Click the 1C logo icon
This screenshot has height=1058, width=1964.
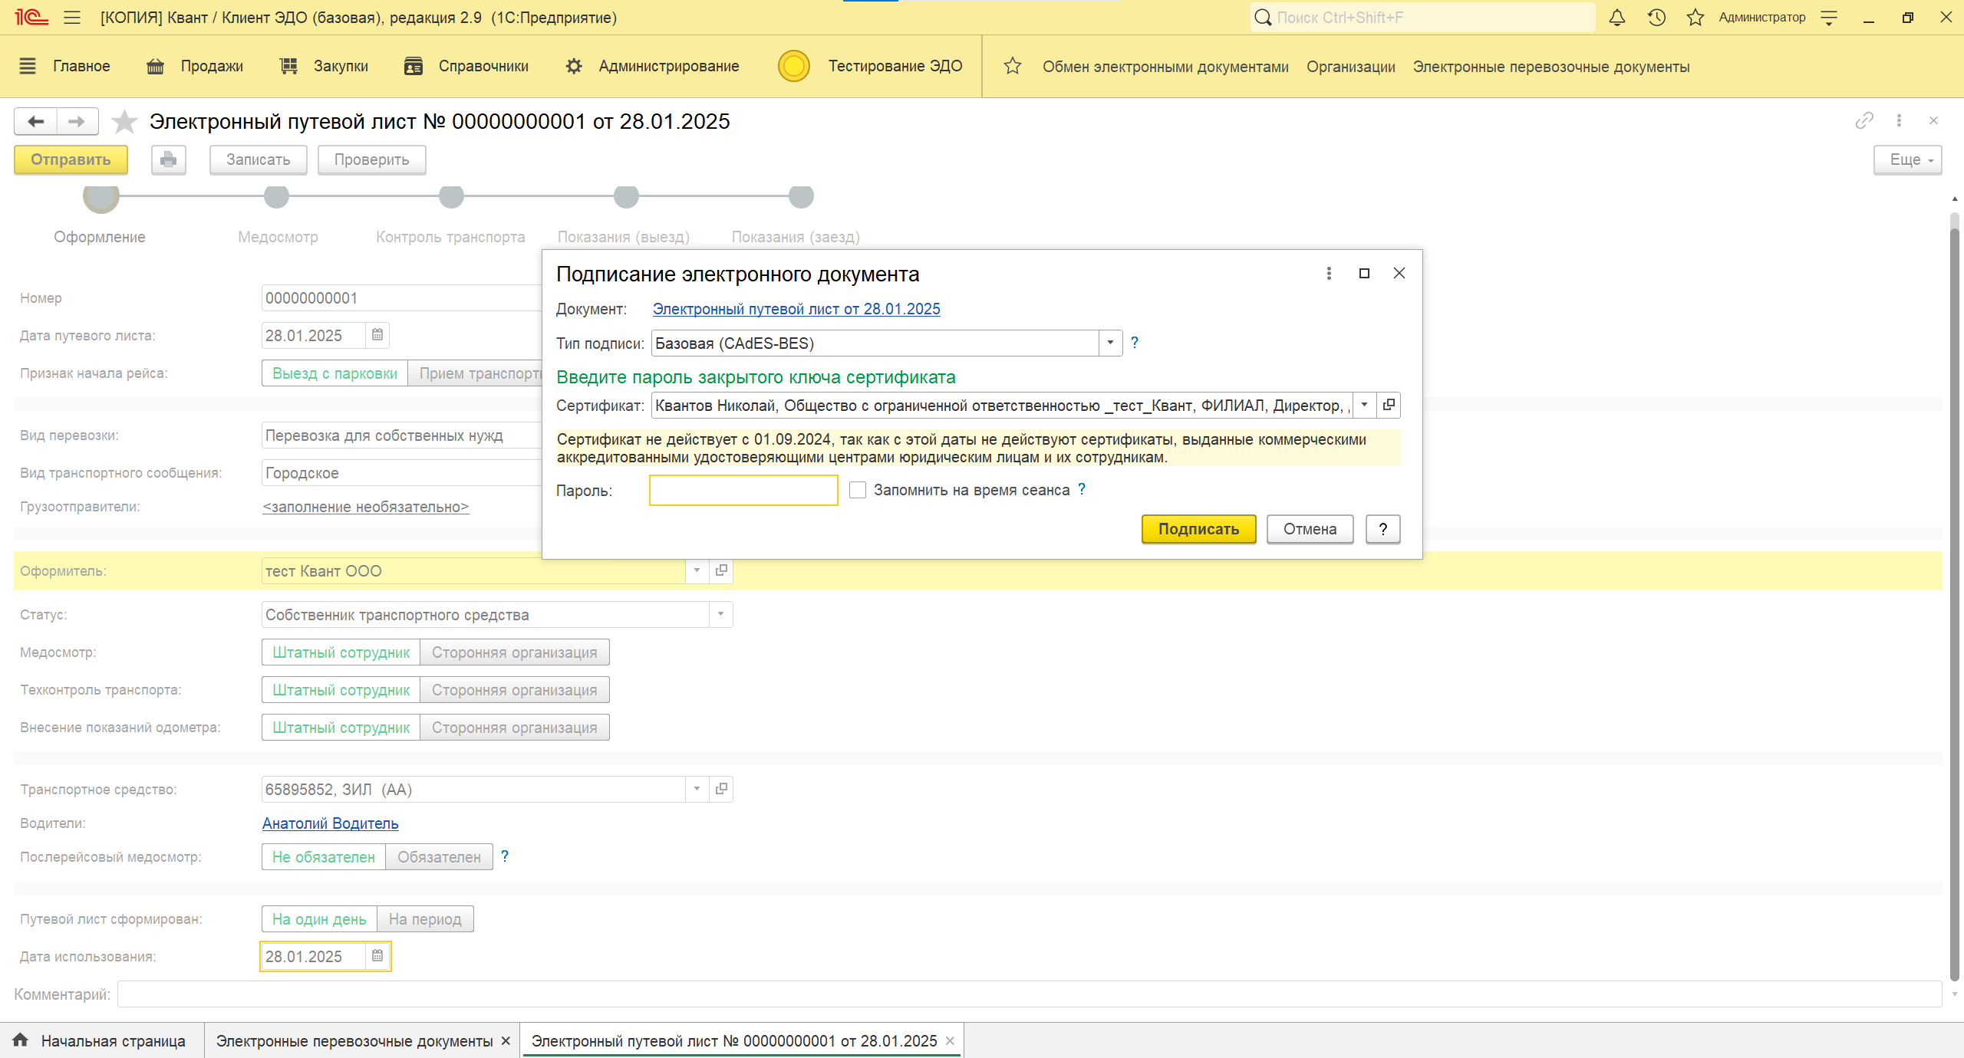(31, 18)
